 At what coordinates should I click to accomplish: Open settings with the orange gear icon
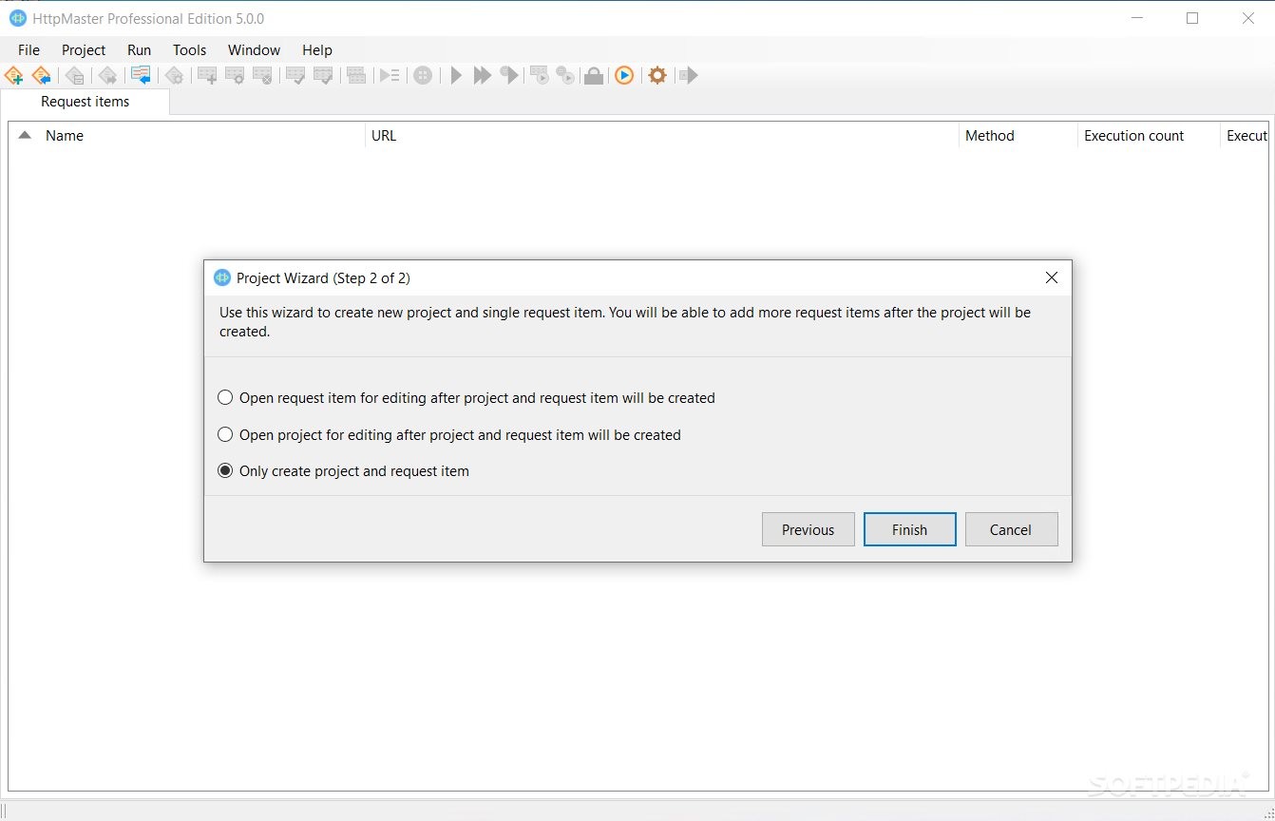(x=657, y=75)
